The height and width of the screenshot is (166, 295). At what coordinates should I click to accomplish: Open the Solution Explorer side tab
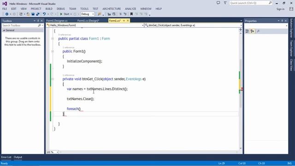291,28
